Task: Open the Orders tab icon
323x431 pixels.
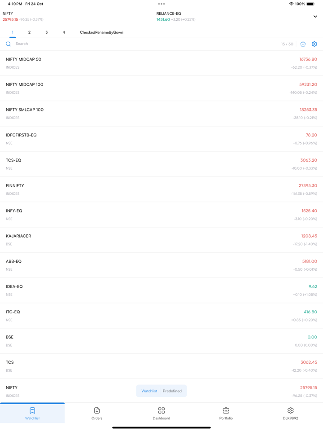Action: click(97, 411)
